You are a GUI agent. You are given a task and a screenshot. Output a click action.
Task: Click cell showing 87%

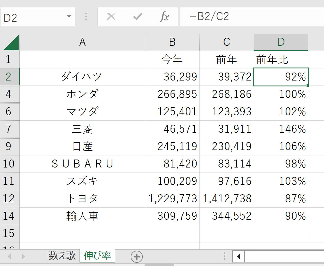click(281, 198)
